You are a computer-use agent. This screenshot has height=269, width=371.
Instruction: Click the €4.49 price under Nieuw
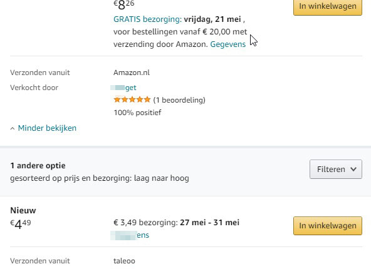[21, 224]
